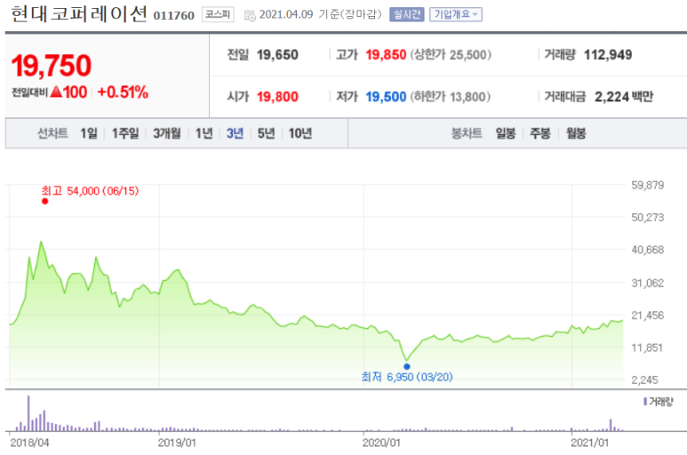Click the tallest purple volume bar
Screen dimensions: 687x455
tap(28, 413)
